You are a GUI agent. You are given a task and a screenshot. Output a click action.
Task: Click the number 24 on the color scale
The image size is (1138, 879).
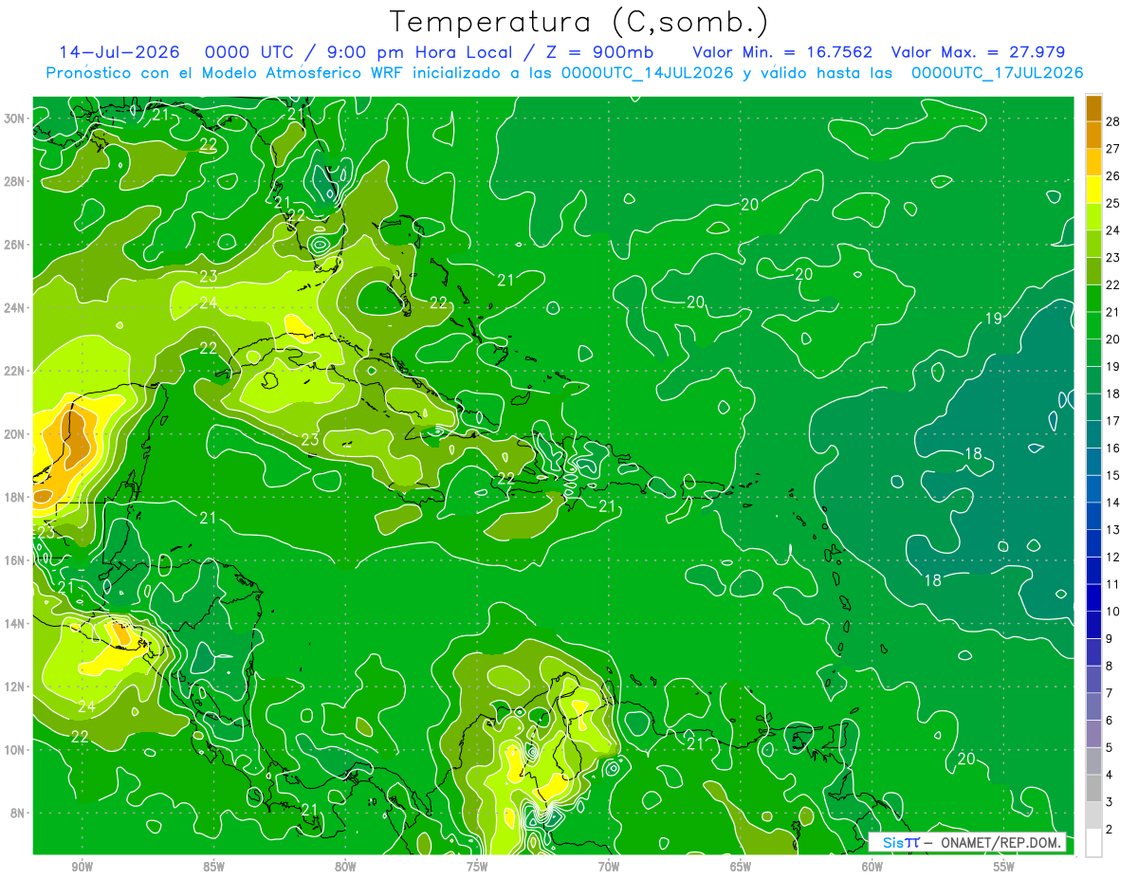(x=1112, y=230)
